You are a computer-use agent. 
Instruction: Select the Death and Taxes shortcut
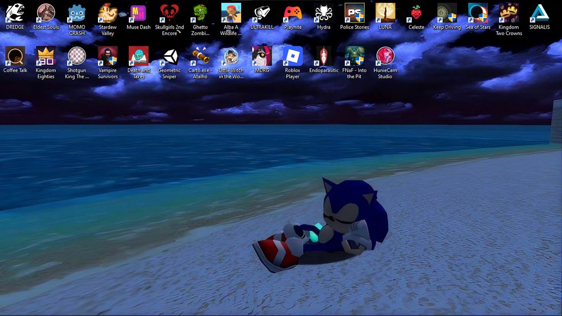(139, 56)
